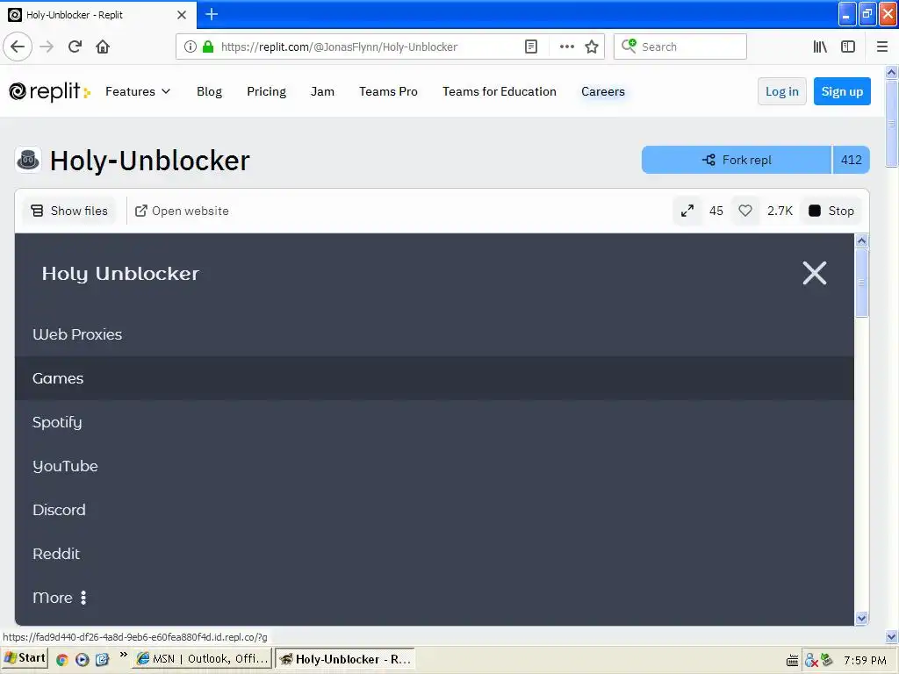Go to Pricing page
The image size is (899, 674).
coord(266,91)
